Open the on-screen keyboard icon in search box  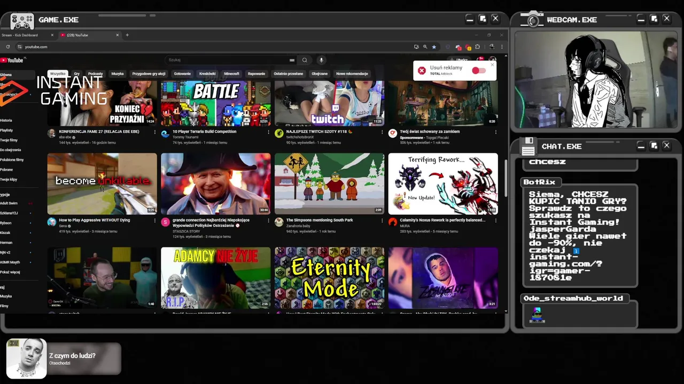pos(292,60)
